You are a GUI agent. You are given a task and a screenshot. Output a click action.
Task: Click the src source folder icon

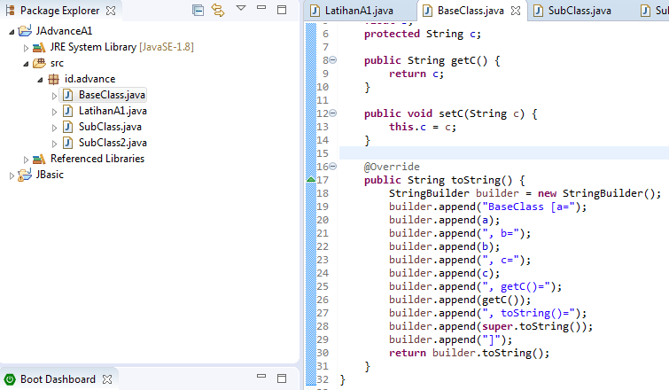point(39,63)
